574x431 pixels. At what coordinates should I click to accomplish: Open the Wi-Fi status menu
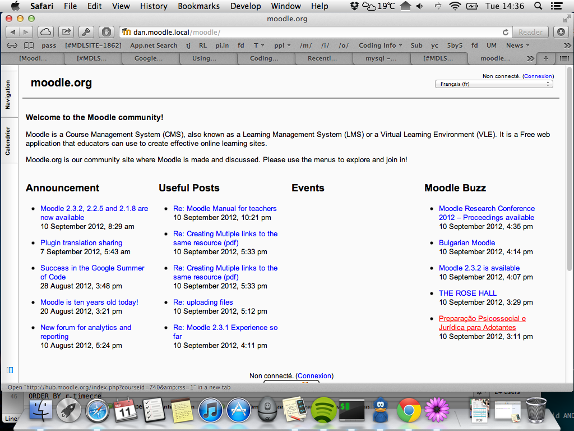pos(455,6)
